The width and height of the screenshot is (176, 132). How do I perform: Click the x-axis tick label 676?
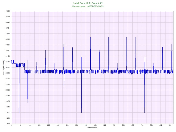click(133, 125)
